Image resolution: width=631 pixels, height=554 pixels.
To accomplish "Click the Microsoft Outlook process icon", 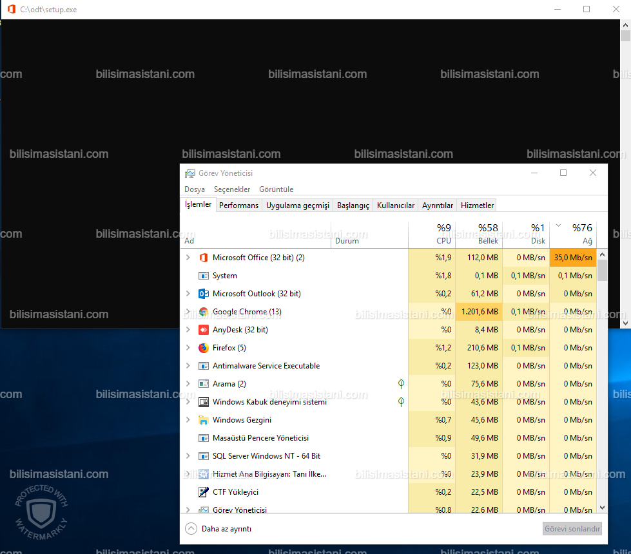I will [204, 294].
